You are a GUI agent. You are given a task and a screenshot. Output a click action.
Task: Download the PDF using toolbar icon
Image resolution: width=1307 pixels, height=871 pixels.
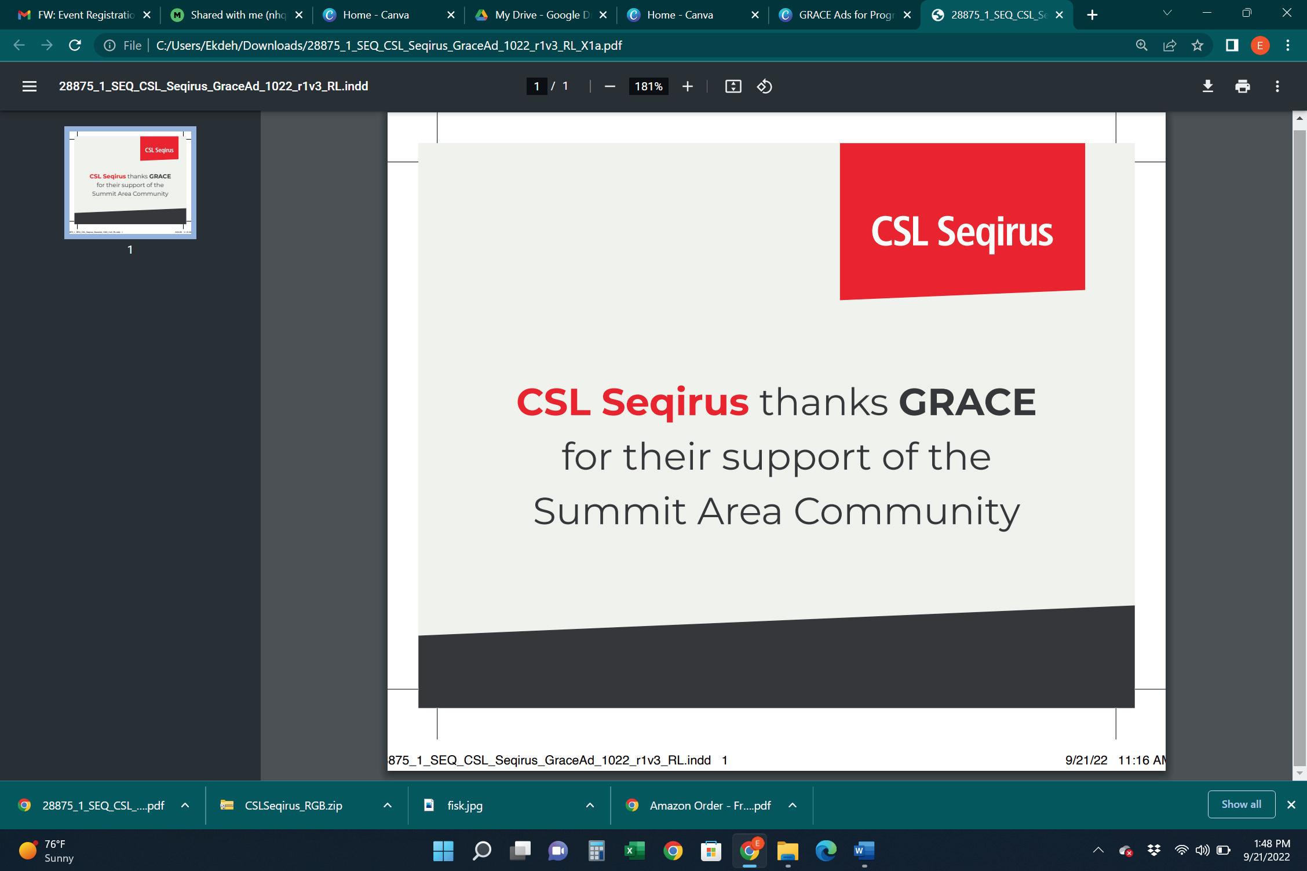click(1207, 86)
